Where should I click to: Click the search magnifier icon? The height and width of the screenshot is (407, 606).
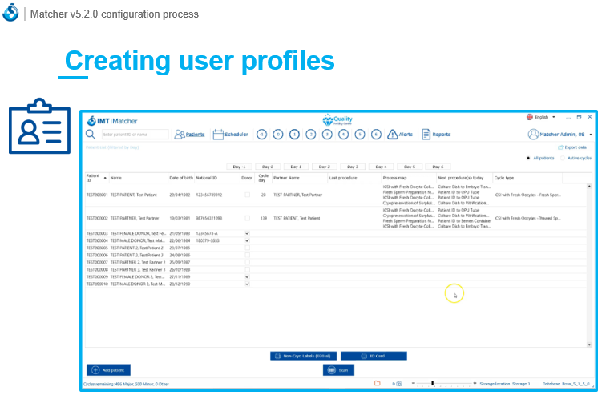[91, 135]
